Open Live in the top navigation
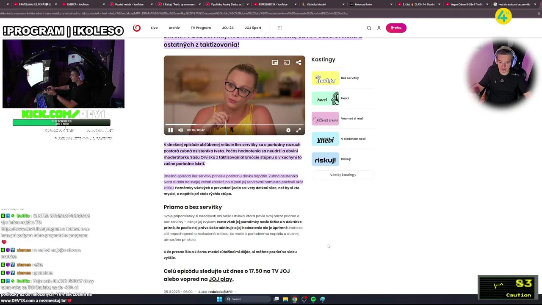 pyautogui.click(x=154, y=28)
